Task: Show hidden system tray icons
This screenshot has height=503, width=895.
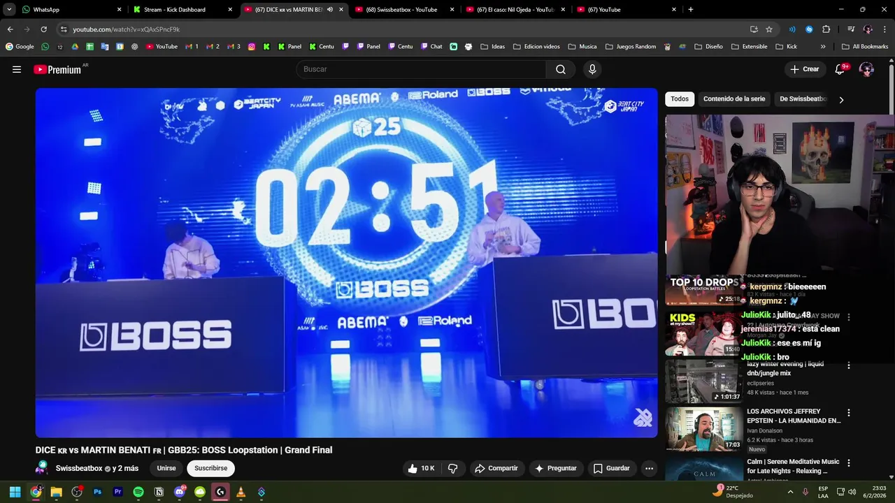Action: click(x=791, y=492)
